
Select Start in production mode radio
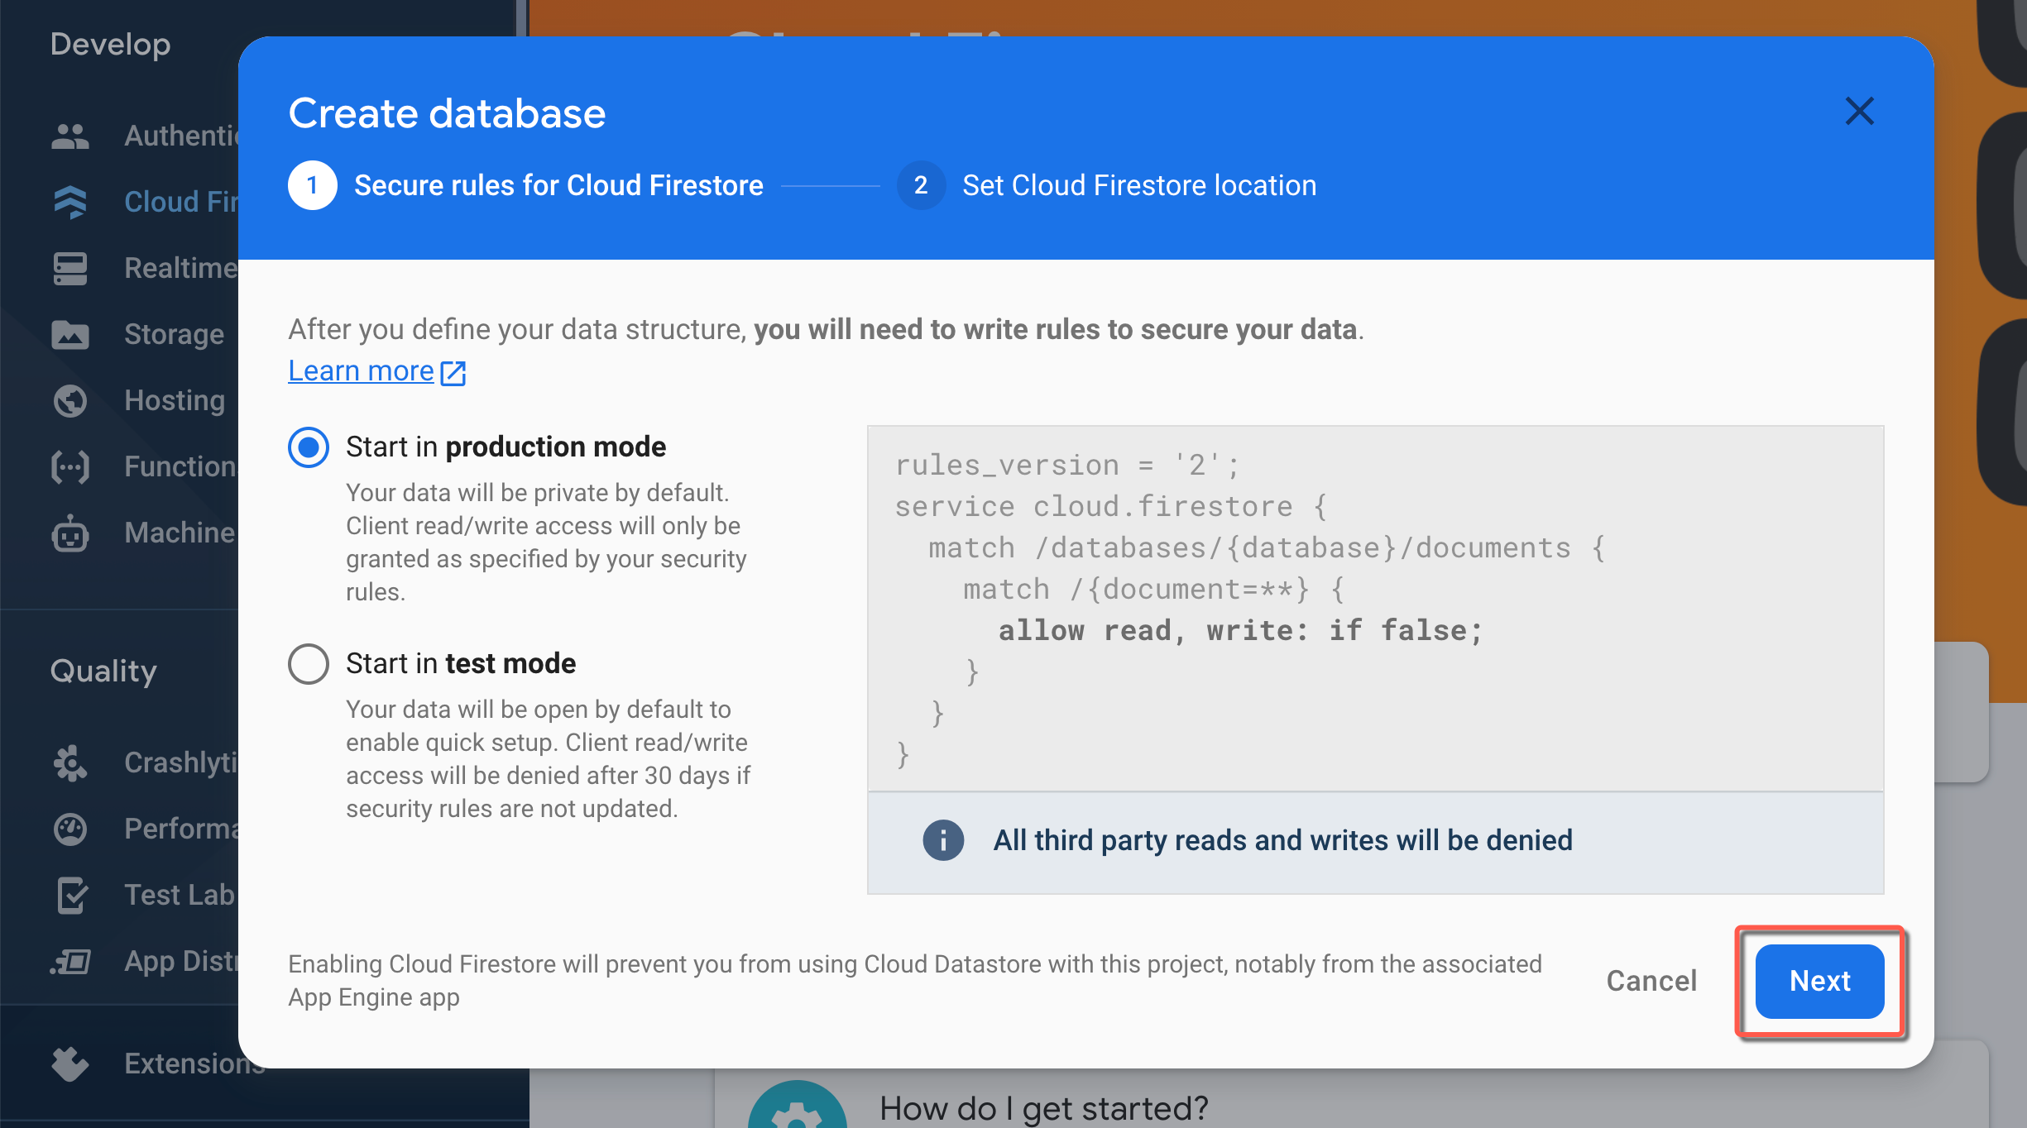(309, 447)
